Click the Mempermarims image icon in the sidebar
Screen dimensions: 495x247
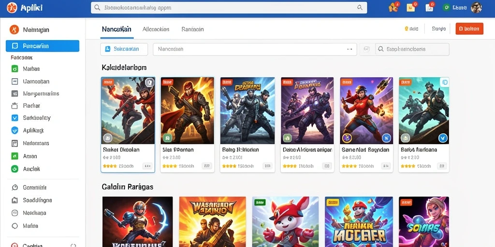pyautogui.click(x=15, y=94)
